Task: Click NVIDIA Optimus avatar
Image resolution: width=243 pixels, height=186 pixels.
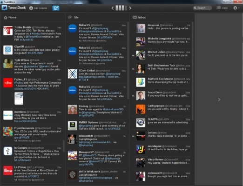Action: 73,126
